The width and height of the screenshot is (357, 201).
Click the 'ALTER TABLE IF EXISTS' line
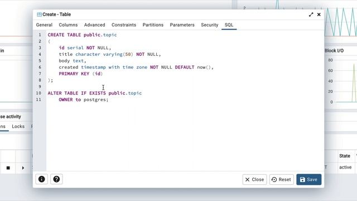point(95,93)
